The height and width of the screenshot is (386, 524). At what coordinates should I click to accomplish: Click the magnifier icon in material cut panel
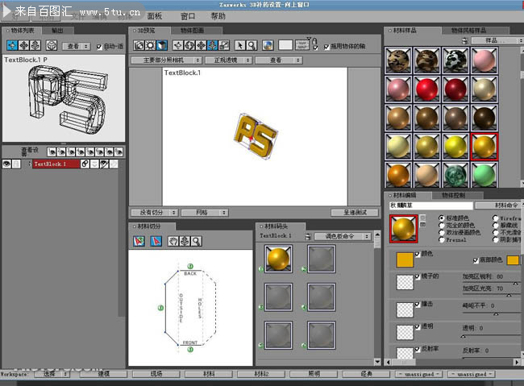(x=196, y=241)
